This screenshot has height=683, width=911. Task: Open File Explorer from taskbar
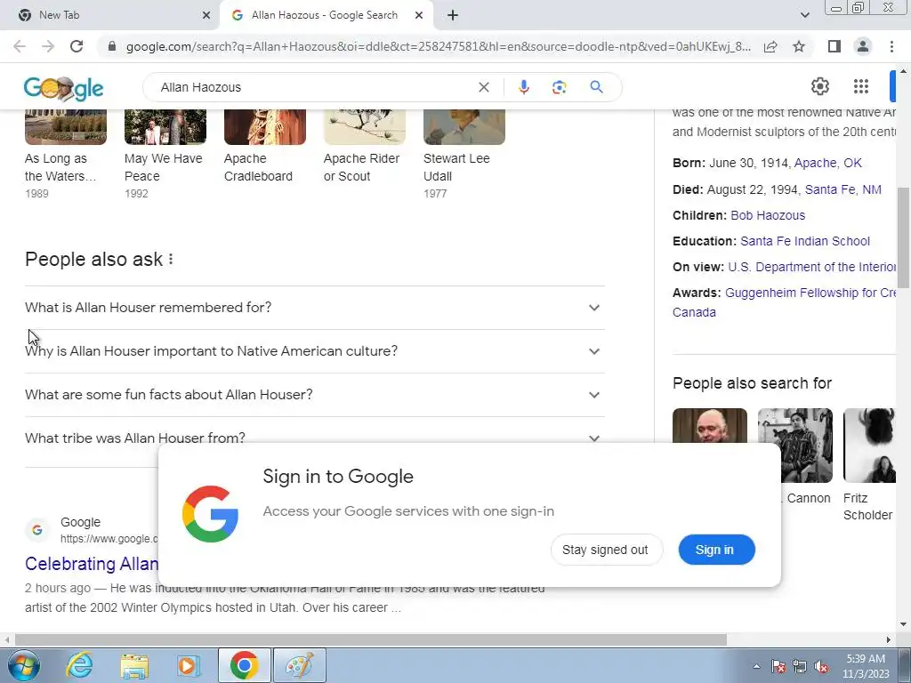pos(134,665)
